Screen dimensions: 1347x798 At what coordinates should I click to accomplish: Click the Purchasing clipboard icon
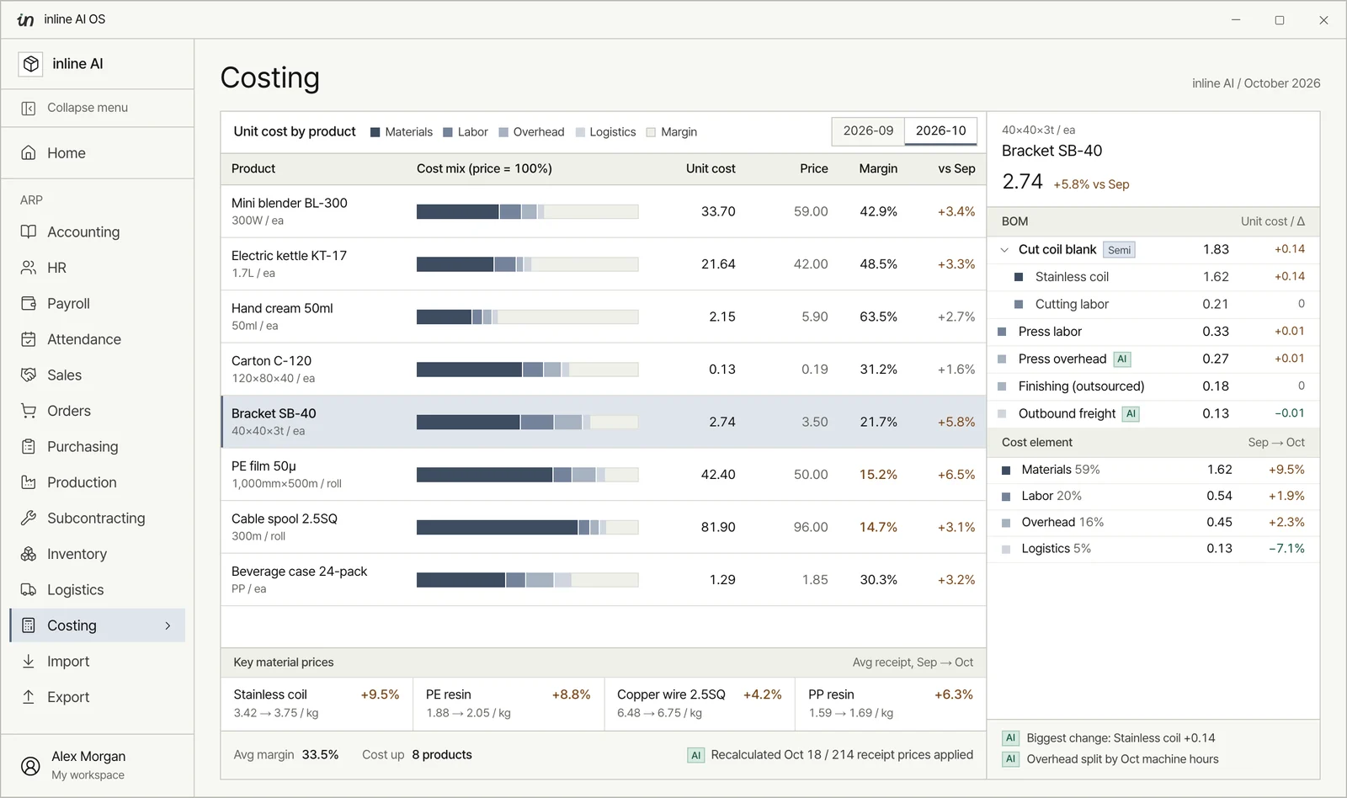tap(29, 446)
